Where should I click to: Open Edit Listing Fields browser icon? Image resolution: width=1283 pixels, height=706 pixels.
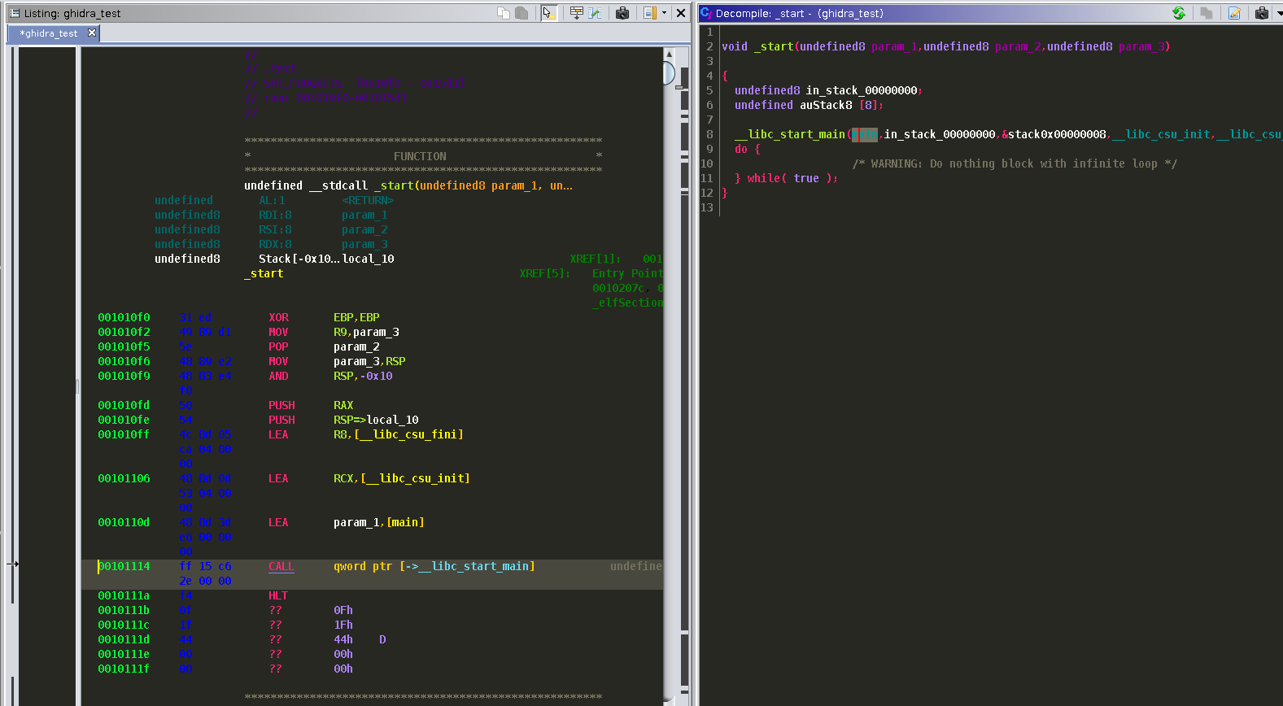(x=576, y=13)
